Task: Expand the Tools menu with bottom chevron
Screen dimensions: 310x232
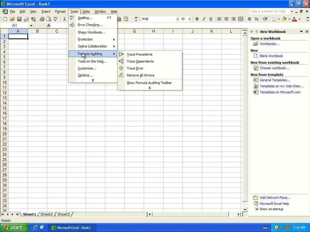Action: pos(93,80)
